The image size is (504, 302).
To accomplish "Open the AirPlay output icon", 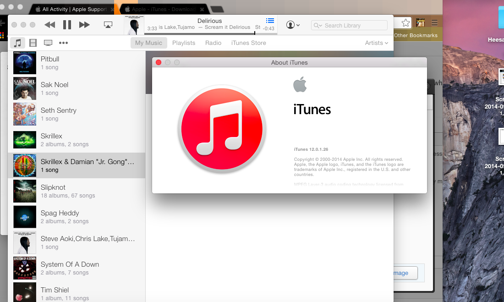I will [108, 25].
